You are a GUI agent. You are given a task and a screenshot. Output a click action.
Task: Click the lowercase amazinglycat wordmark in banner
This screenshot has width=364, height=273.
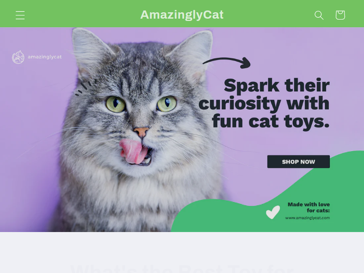[45, 57]
